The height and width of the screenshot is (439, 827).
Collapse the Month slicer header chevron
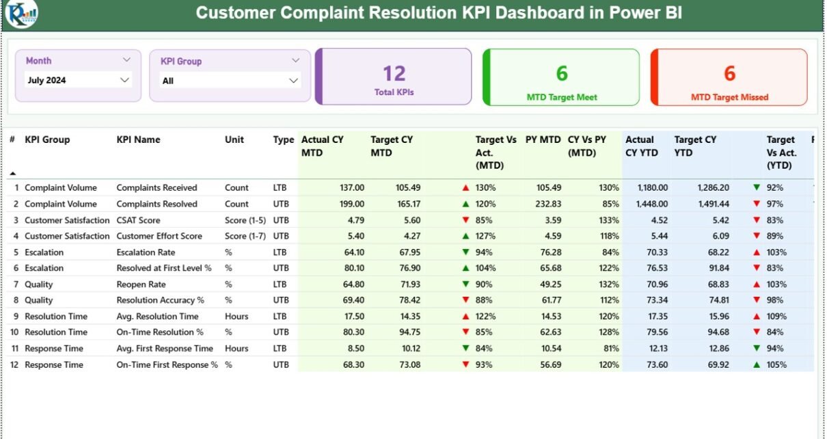click(126, 60)
